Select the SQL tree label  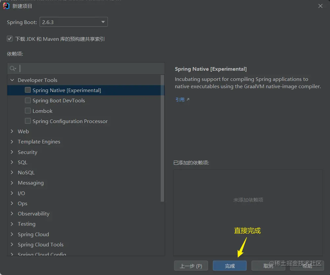tap(22, 162)
